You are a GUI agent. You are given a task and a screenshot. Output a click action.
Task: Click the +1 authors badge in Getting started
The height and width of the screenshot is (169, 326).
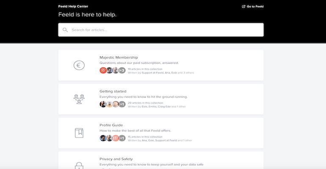(122, 104)
